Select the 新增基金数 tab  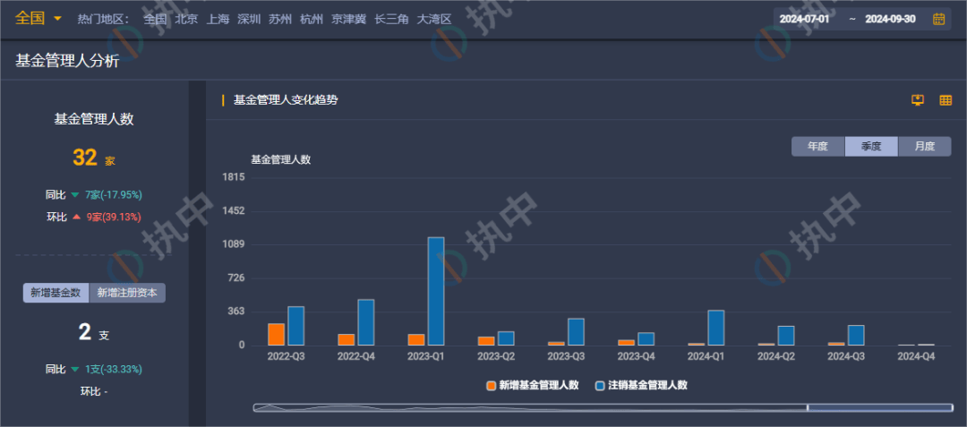click(x=56, y=293)
